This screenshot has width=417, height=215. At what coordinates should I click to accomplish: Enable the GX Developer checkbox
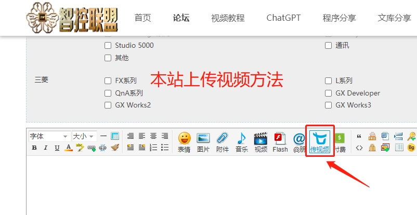(329, 93)
